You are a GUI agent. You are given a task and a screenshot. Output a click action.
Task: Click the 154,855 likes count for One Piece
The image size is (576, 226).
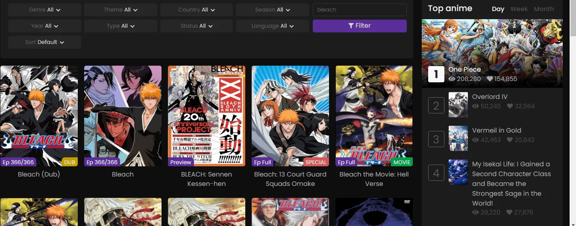(x=506, y=79)
